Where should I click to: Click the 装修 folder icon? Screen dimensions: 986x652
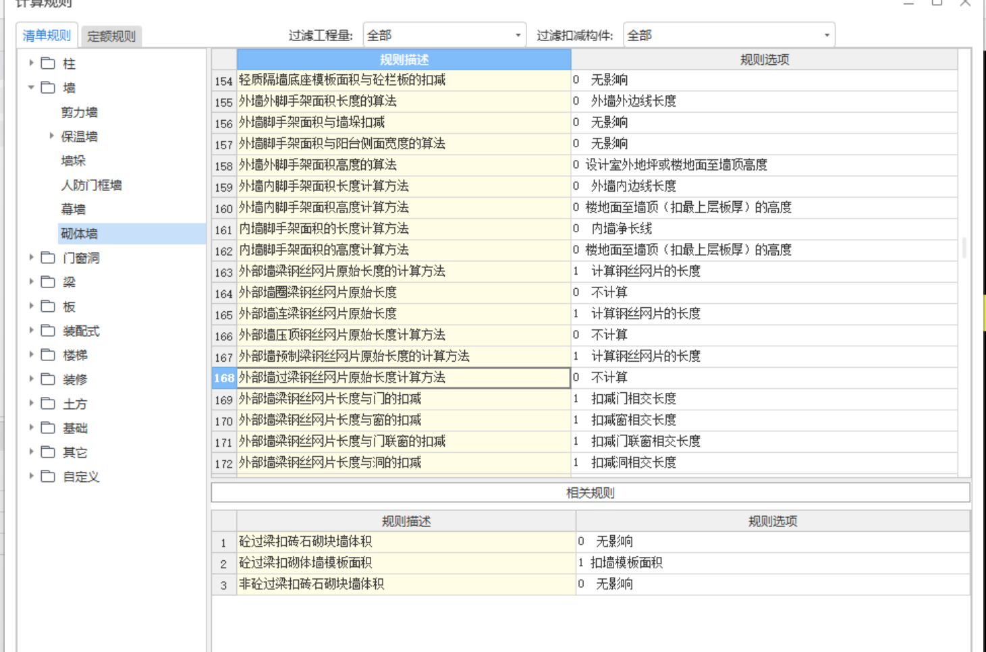click(x=48, y=379)
